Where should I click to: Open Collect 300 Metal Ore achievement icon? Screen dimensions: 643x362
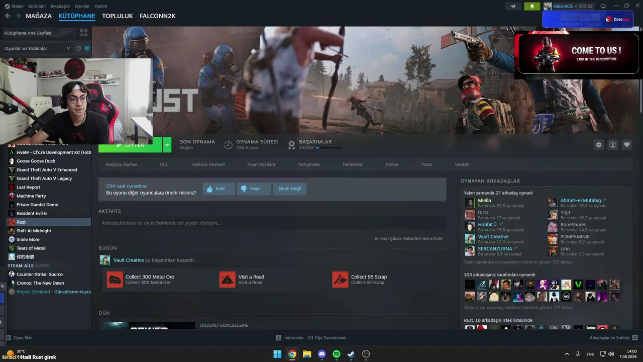[115, 280]
